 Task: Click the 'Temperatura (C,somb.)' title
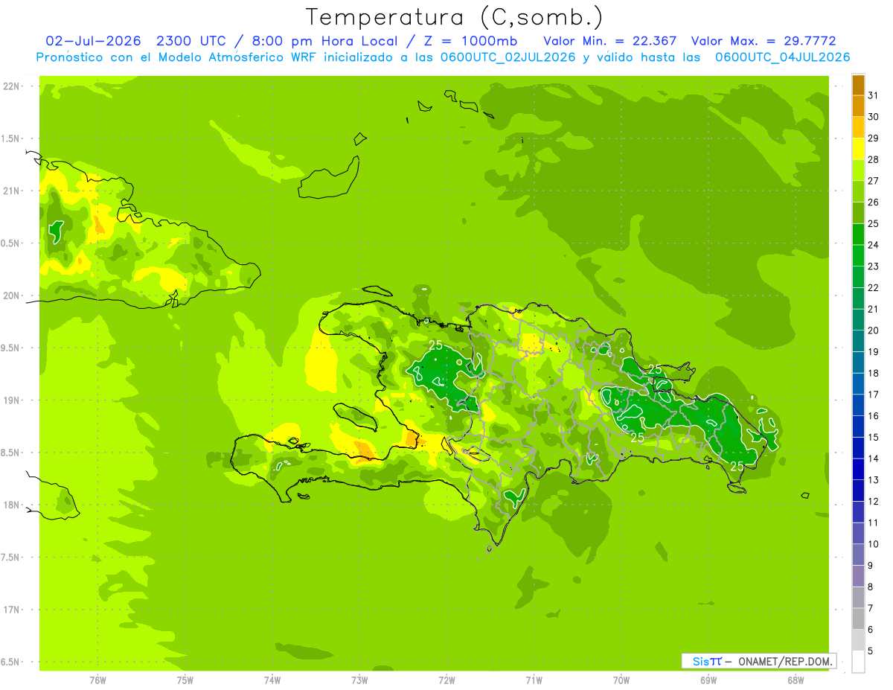point(453,16)
